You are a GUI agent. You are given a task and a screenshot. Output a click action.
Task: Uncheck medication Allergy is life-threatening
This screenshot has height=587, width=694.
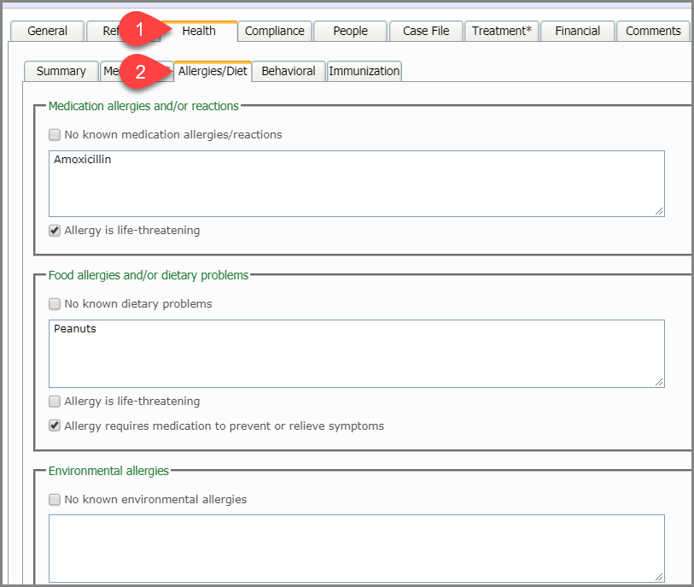(x=55, y=231)
